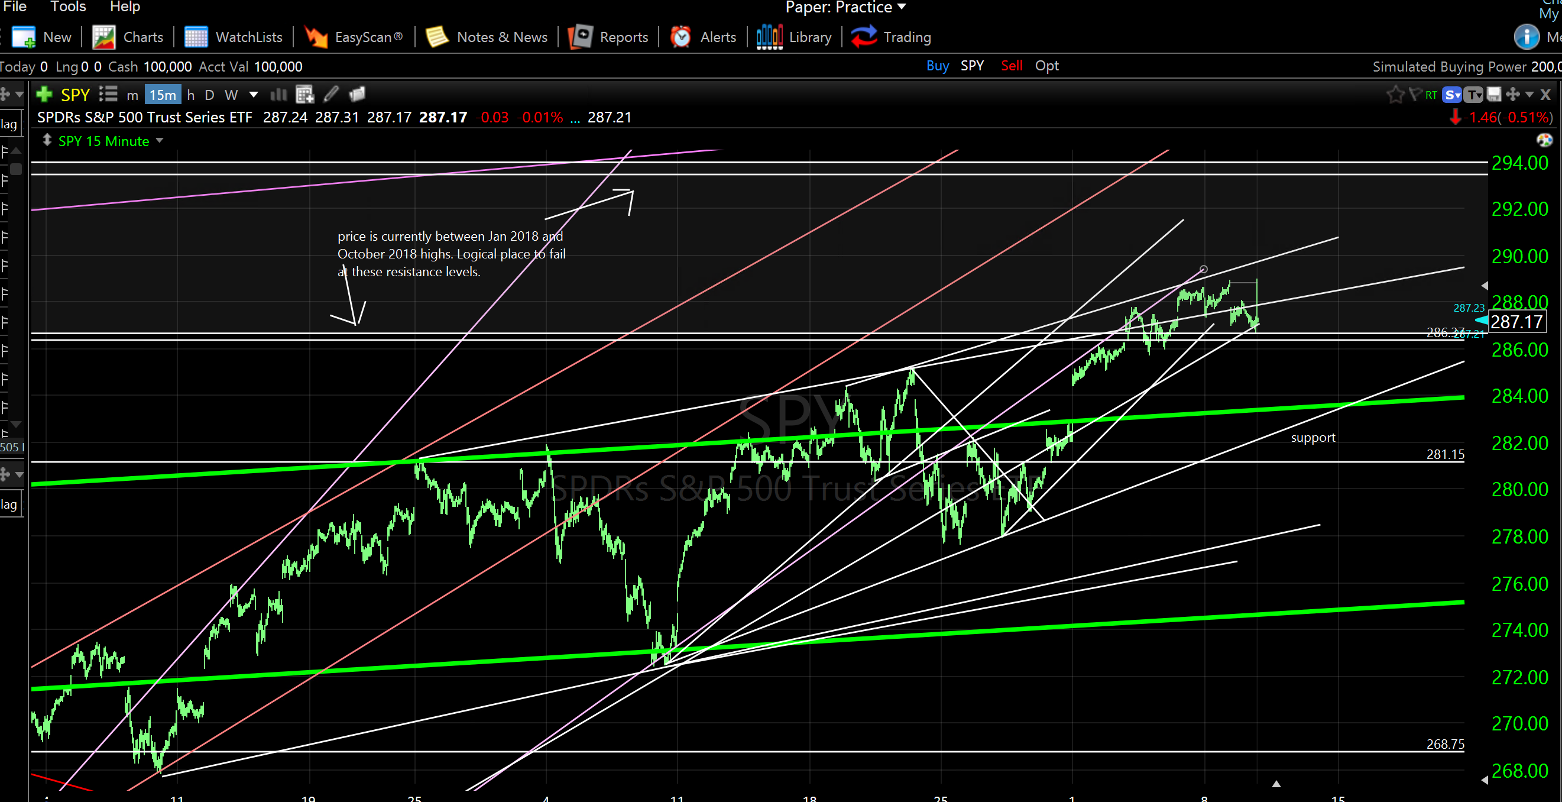Expand the timeframe dropdown arrow after W
1562x802 pixels.
coord(254,95)
